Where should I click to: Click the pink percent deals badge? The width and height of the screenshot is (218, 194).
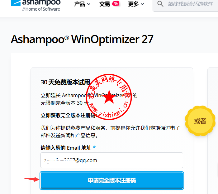[x=116, y=3]
